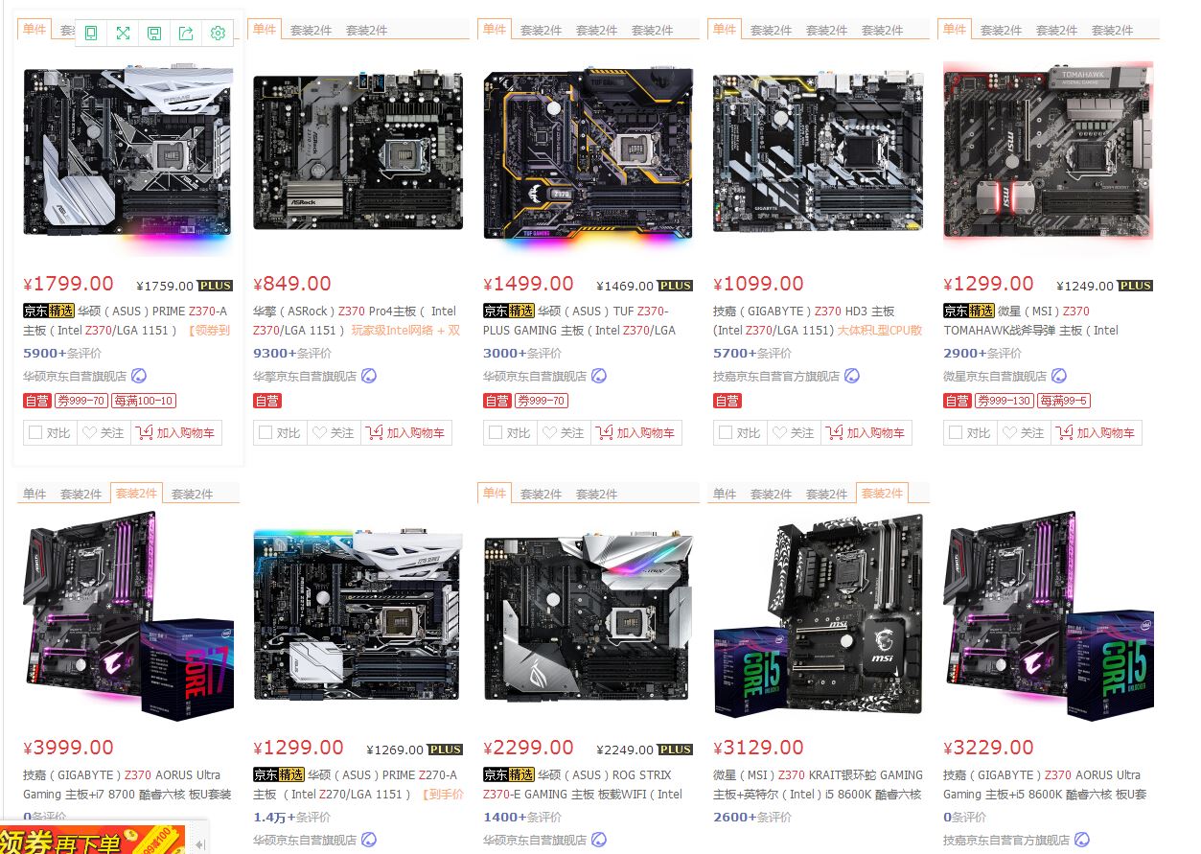Click the 券999-70 coupon tag under TUF Z370

(542, 401)
